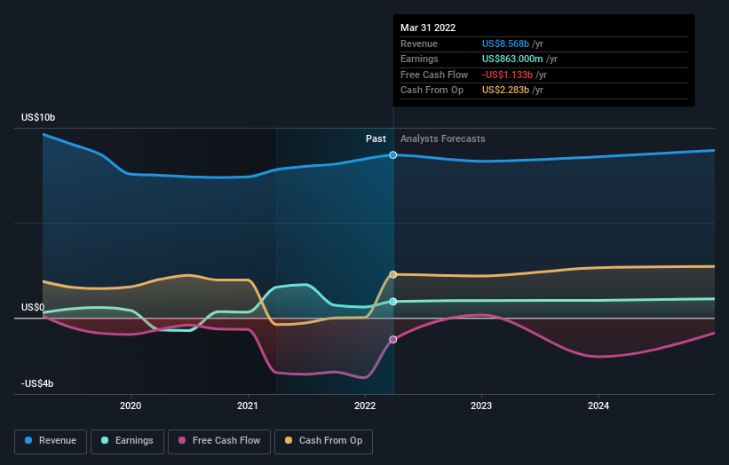Click the Cash From Op row label in tooltip

432,91
